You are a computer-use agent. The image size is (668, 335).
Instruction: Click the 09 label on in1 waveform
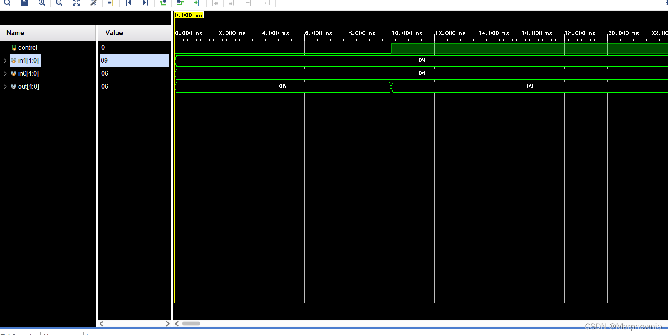pyautogui.click(x=422, y=61)
